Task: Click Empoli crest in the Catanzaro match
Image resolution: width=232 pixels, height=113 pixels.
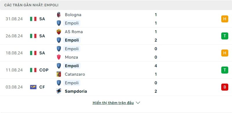Action: click(x=59, y=66)
